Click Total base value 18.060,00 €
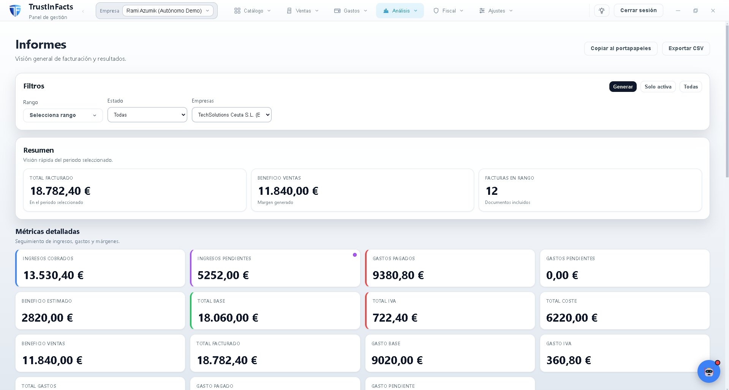Image resolution: width=729 pixels, height=390 pixels. click(228, 318)
